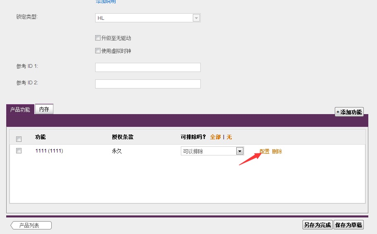Viewport: 377px width, 234px height.
Task: Expand the 可以排除 dropdown
Action: [212, 151]
